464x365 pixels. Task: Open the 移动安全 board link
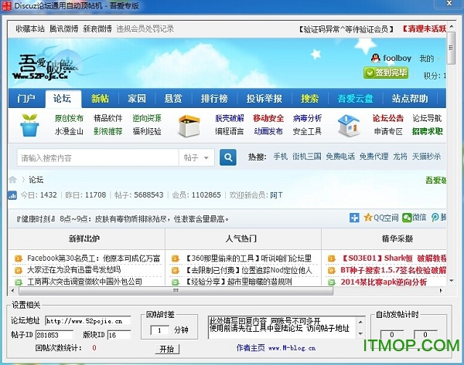[x=268, y=118]
